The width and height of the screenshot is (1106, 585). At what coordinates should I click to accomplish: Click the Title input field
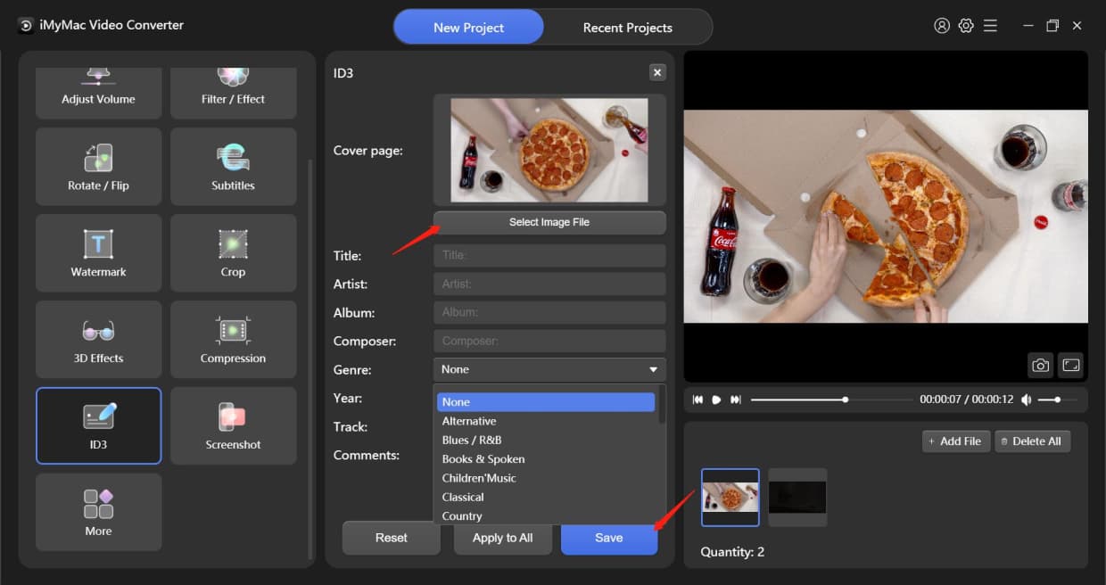[x=549, y=255]
